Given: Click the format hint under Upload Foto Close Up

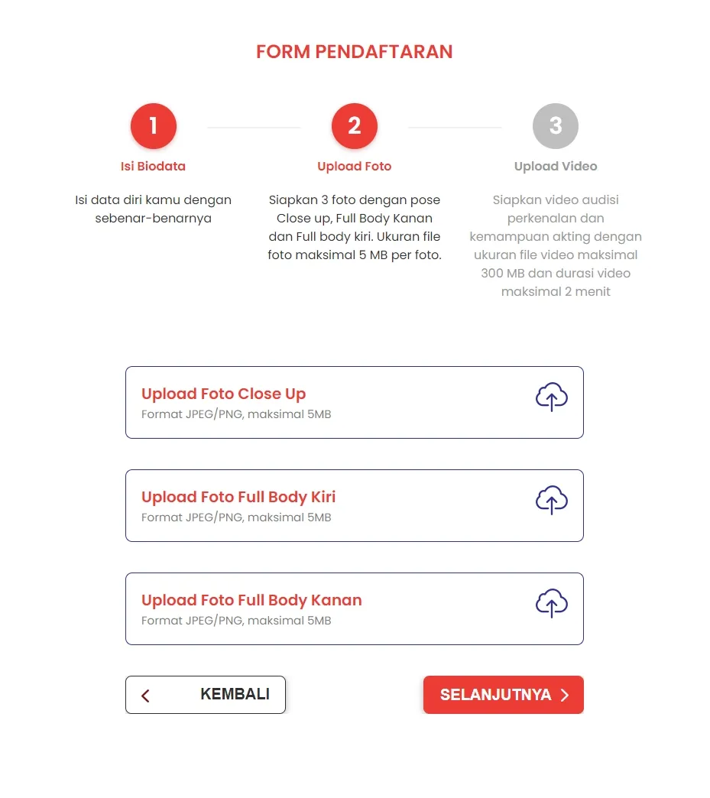Looking at the screenshot, I should (x=236, y=414).
